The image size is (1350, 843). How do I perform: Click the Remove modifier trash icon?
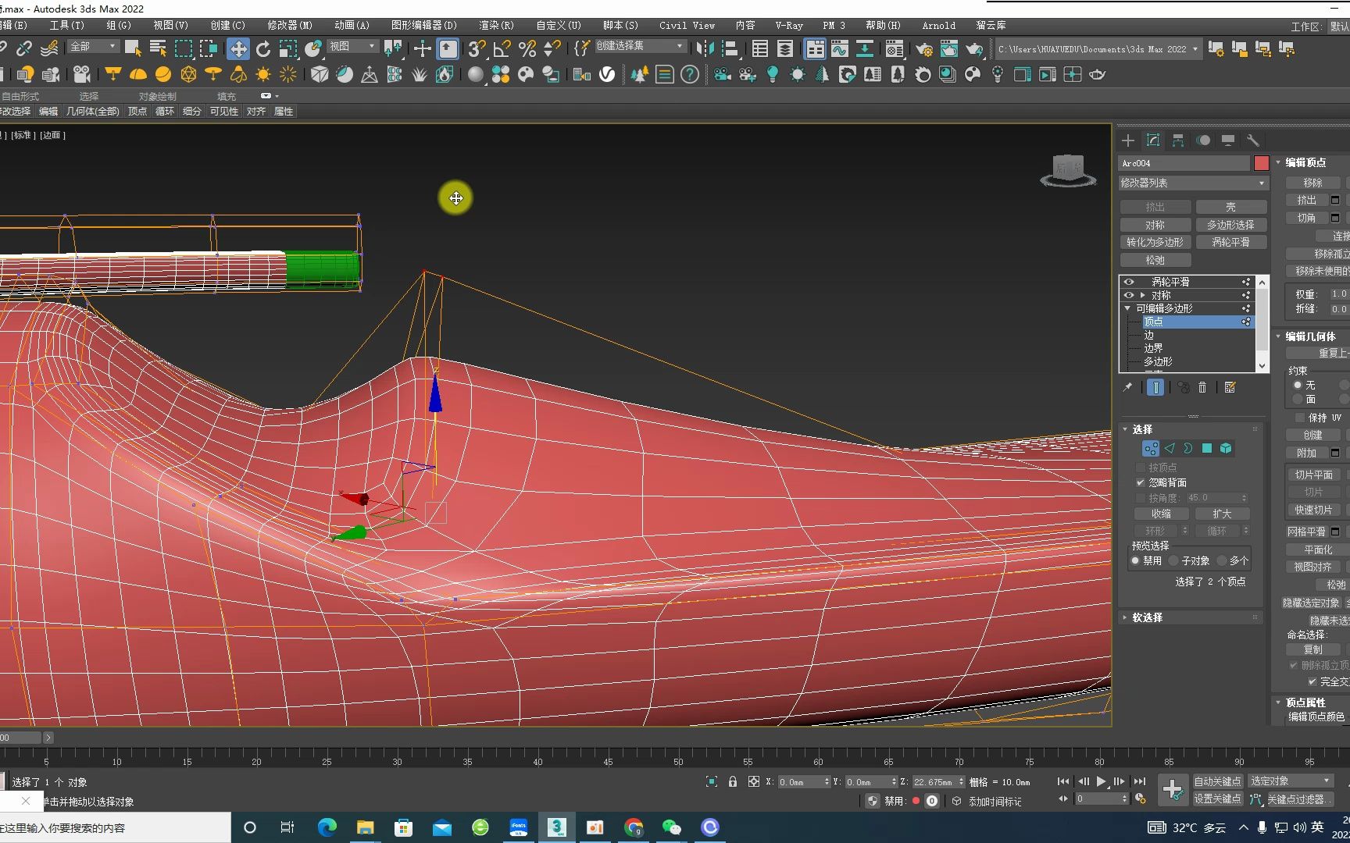click(x=1202, y=387)
